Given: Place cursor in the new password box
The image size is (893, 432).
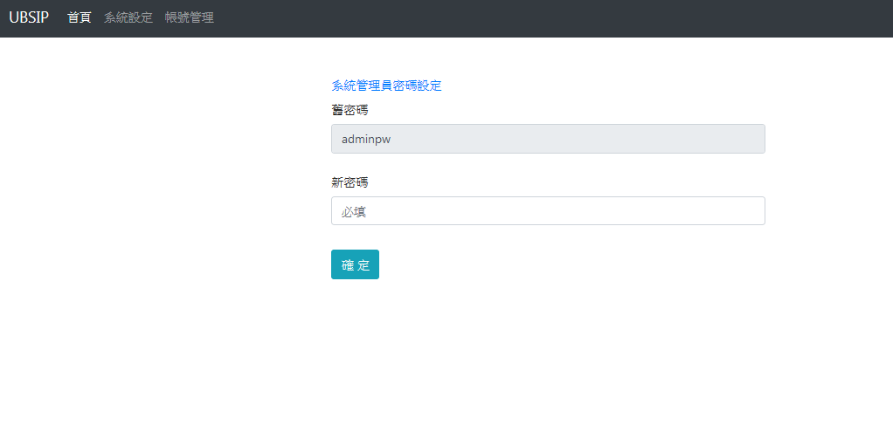Looking at the screenshot, I should pyautogui.click(x=548, y=211).
